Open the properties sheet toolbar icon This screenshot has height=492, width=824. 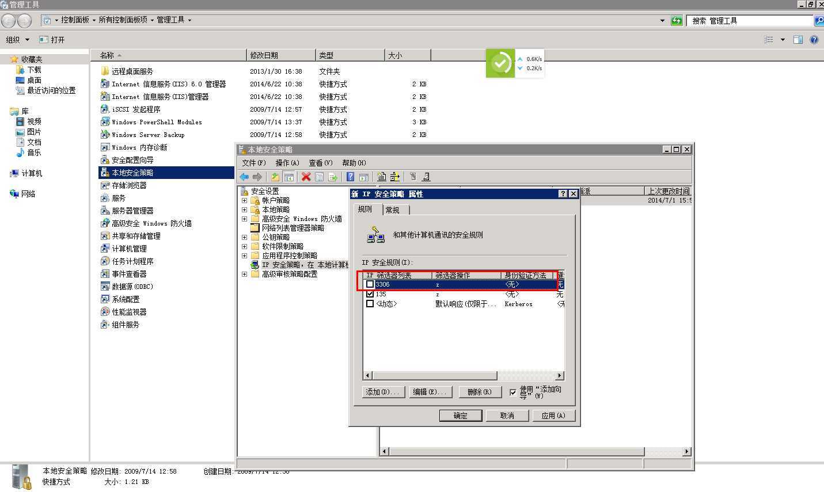click(319, 177)
